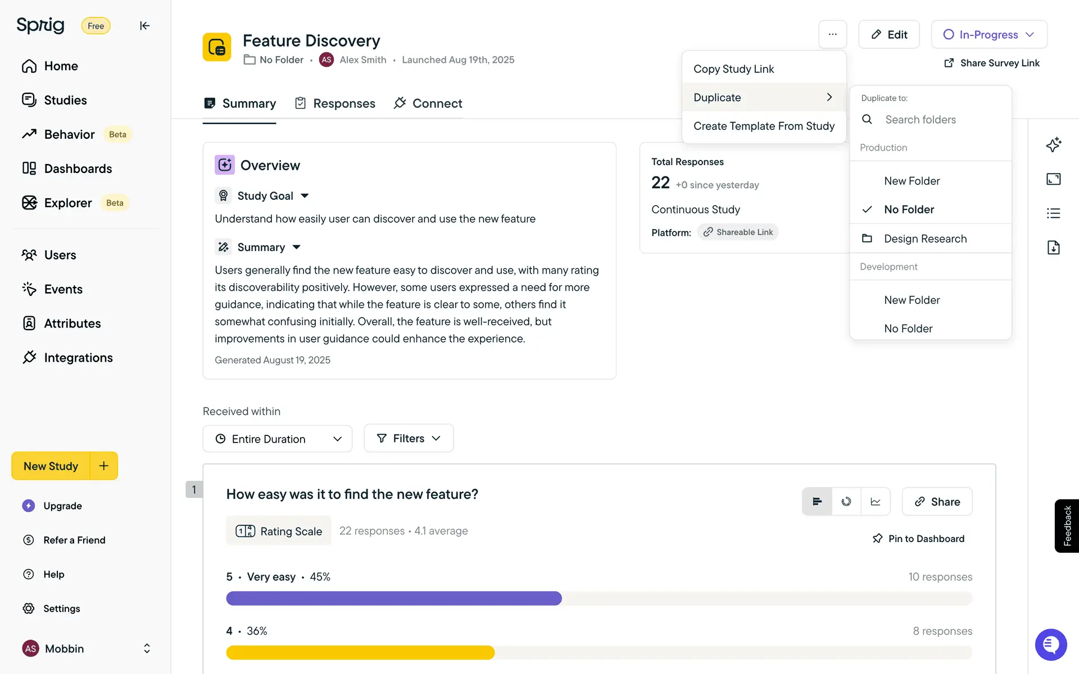
Task: Collapse the left sidebar with arrow icon
Action: 144,26
